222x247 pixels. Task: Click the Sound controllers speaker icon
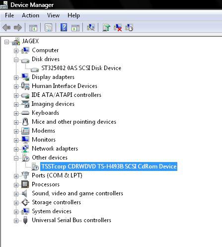pyautogui.click(x=24, y=193)
